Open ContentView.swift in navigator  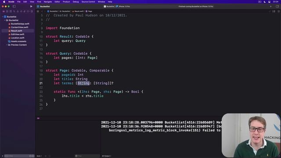(x=18, y=27)
